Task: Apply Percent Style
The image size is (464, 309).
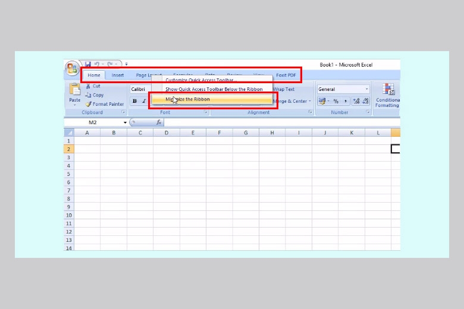Action: pos(336,101)
